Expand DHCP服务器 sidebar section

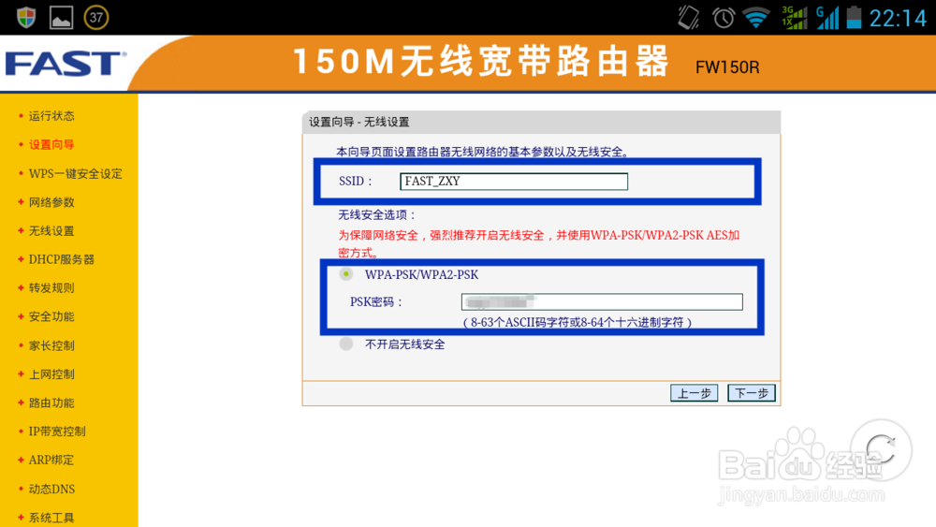62,259
